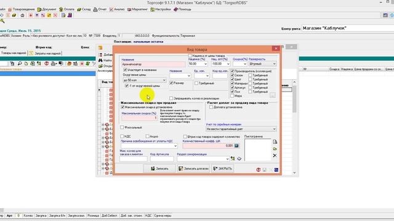Uncheck the 'Размер' checkbox
This screenshot has width=394, height=221.
pyautogui.click(x=171, y=83)
